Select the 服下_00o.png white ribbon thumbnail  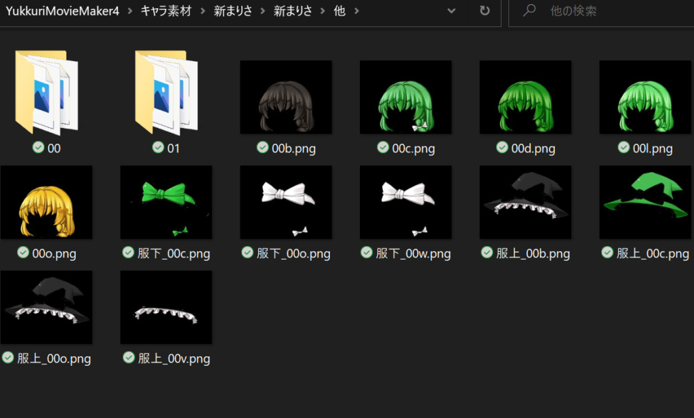pyautogui.click(x=286, y=202)
